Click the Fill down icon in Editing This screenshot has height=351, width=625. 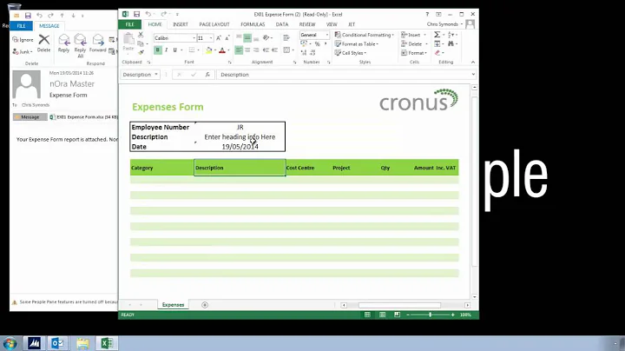click(x=437, y=43)
